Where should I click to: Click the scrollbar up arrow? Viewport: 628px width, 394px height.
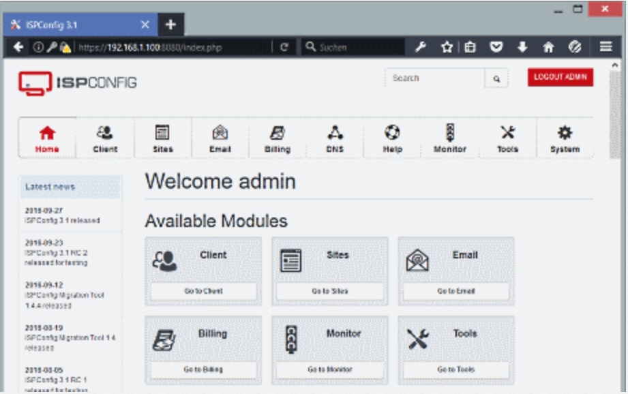coord(615,65)
